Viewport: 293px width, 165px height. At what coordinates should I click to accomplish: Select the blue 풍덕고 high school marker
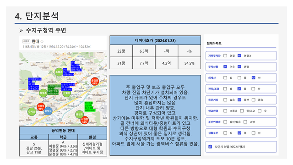tap(48, 111)
